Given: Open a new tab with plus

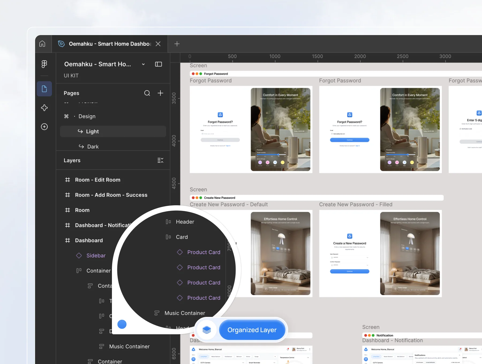Looking at the screenshot, I should [x=177, y=44].
